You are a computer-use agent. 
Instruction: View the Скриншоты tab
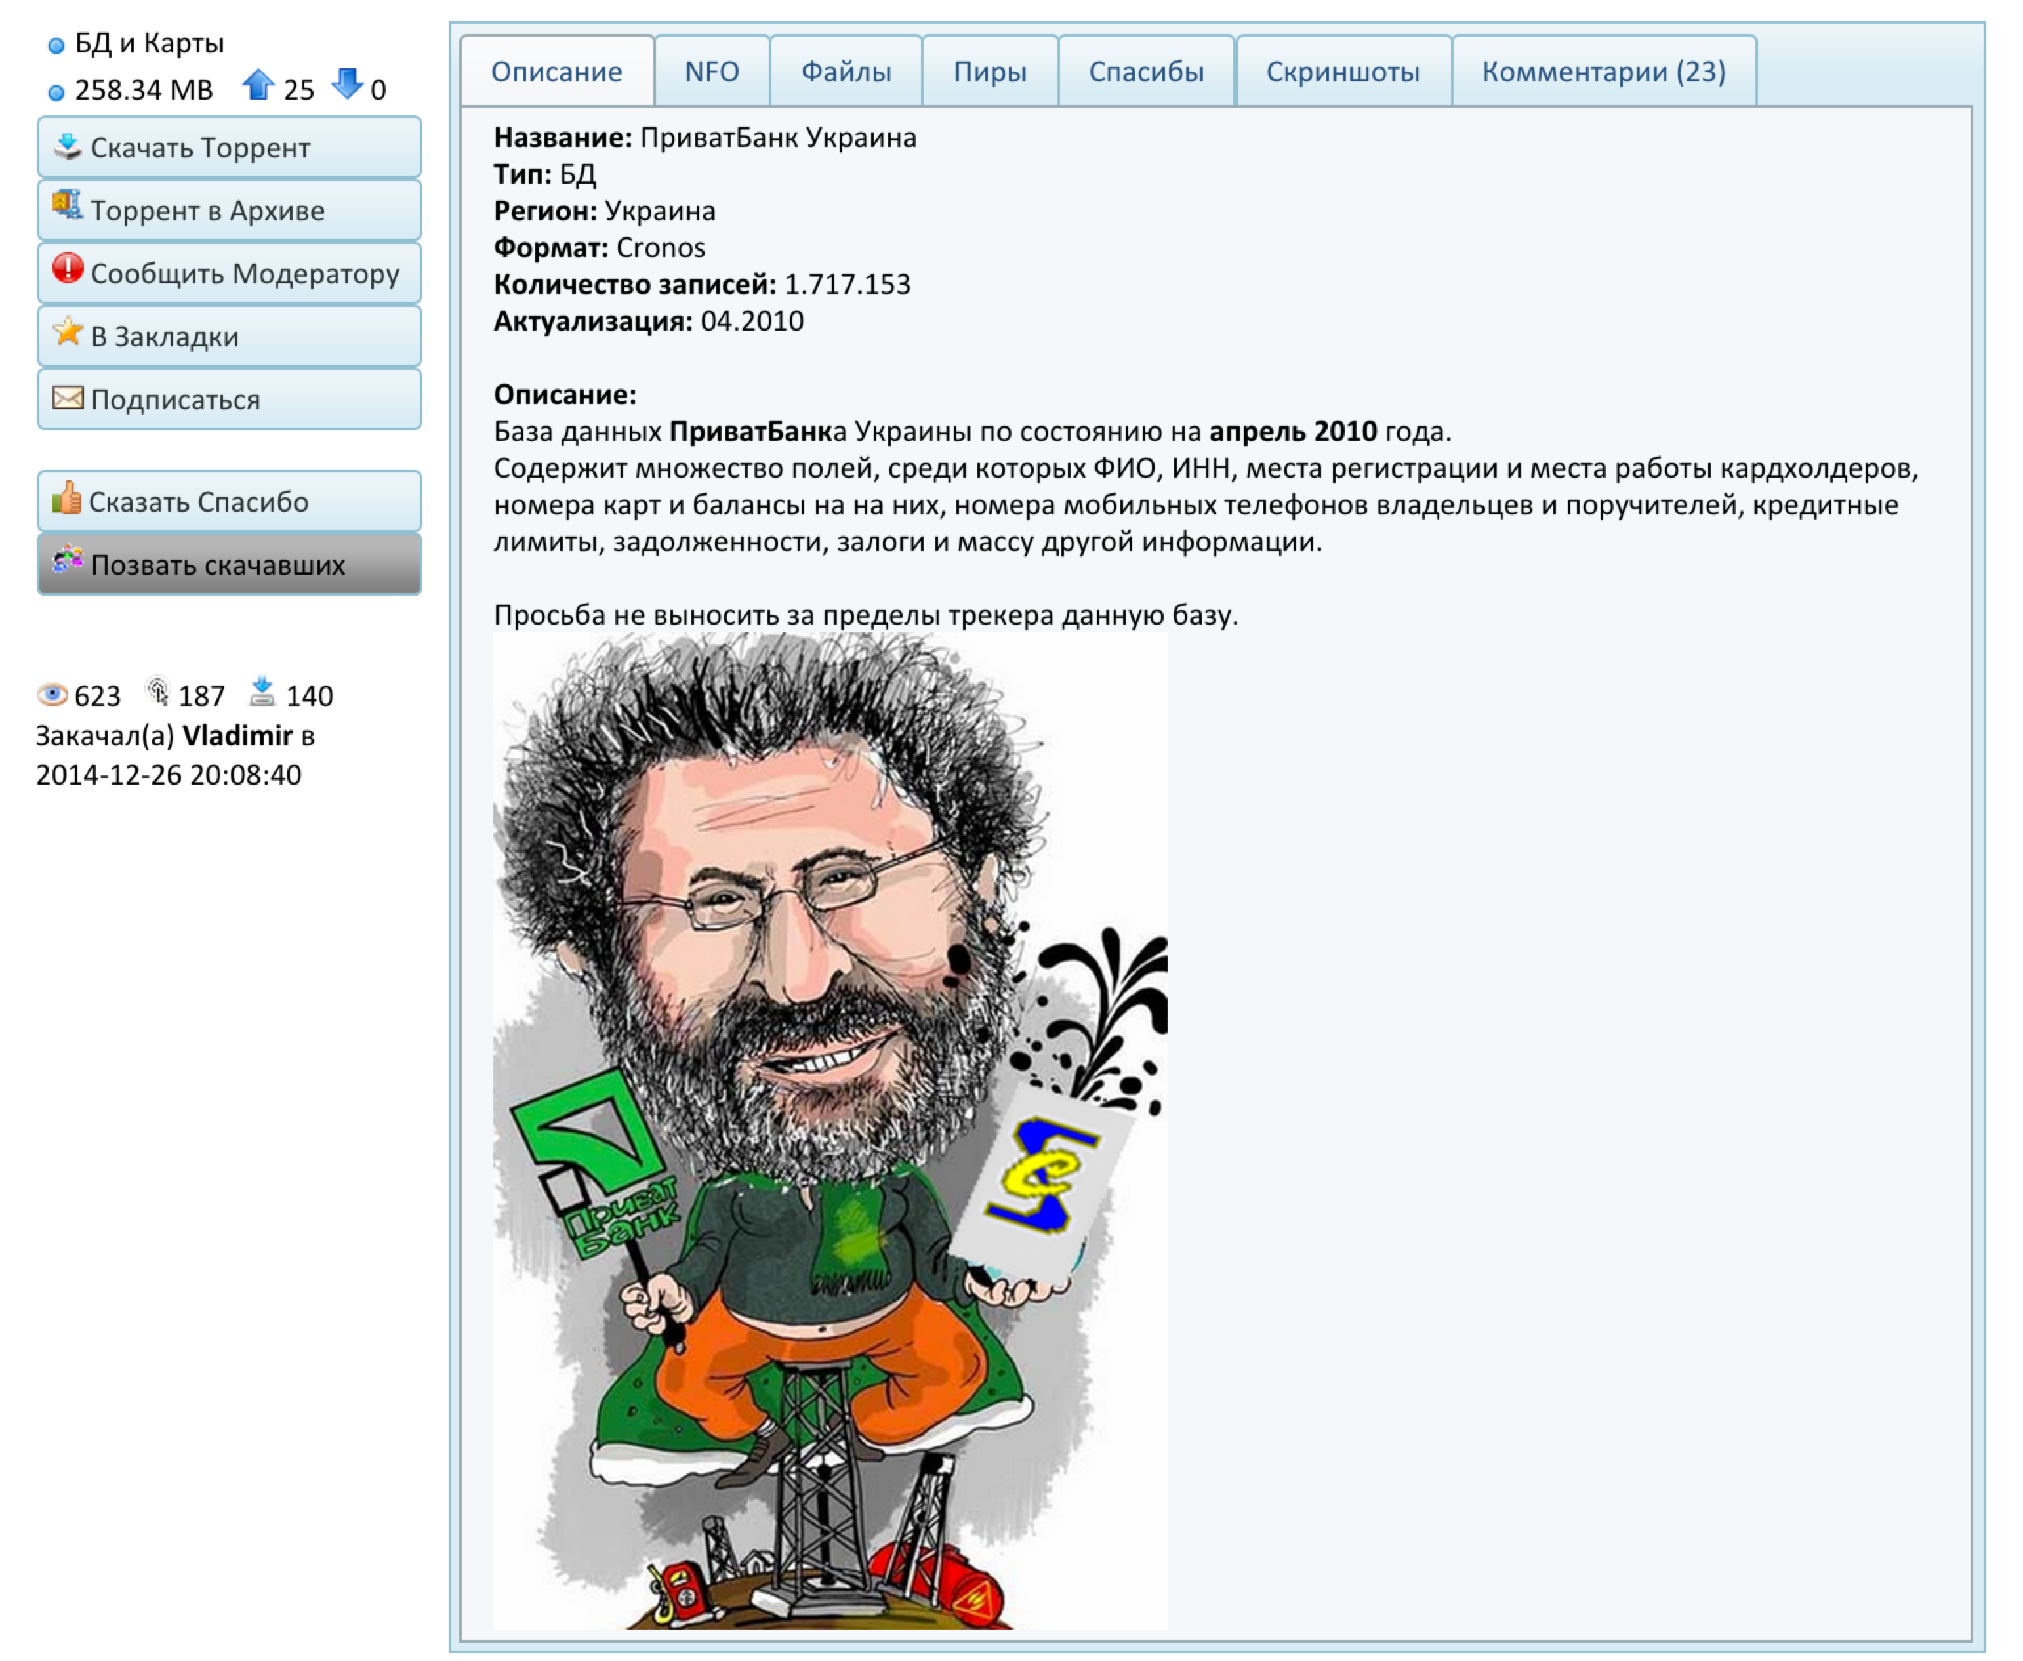1342,72
